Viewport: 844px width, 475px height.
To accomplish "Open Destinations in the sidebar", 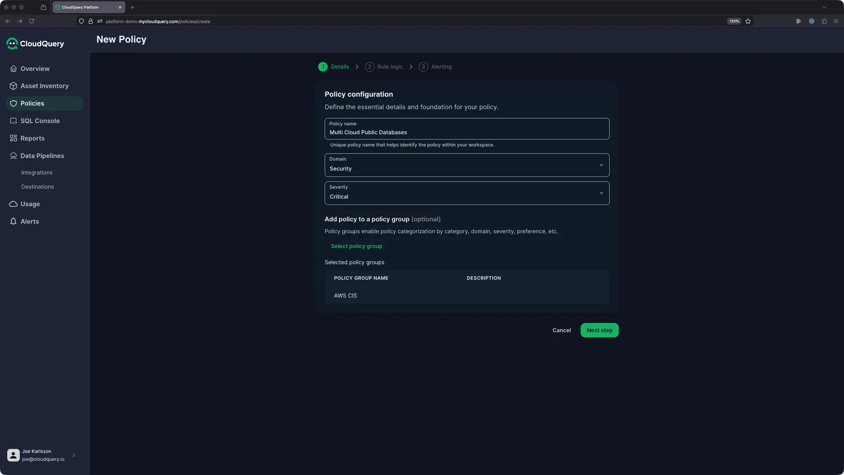I will [37, 187].
